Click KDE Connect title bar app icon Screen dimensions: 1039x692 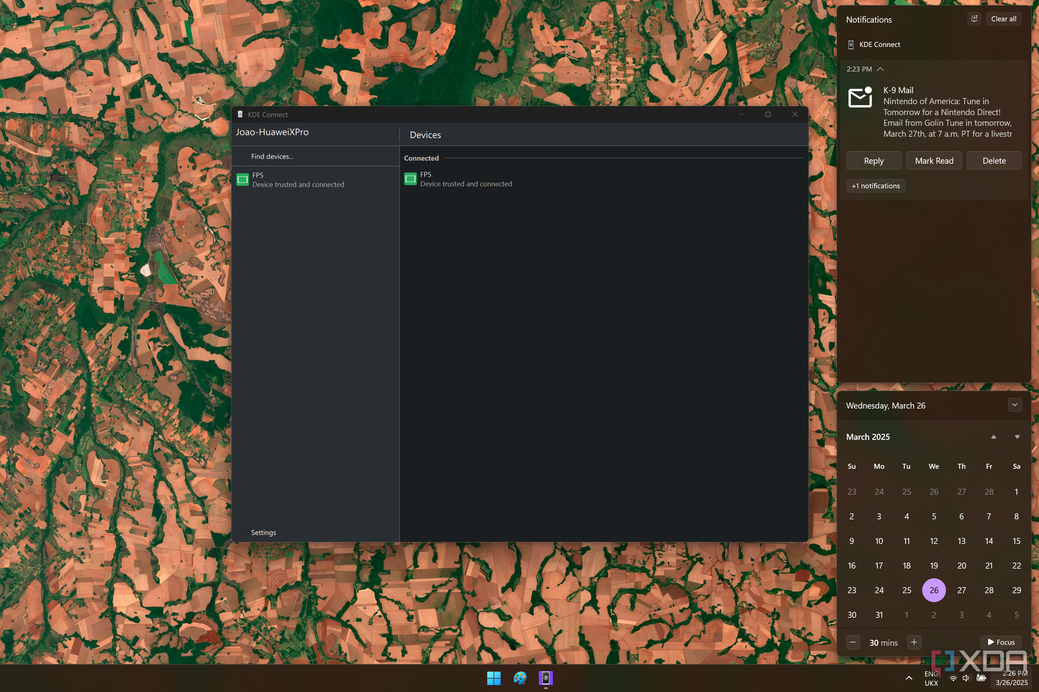point(240,114)
